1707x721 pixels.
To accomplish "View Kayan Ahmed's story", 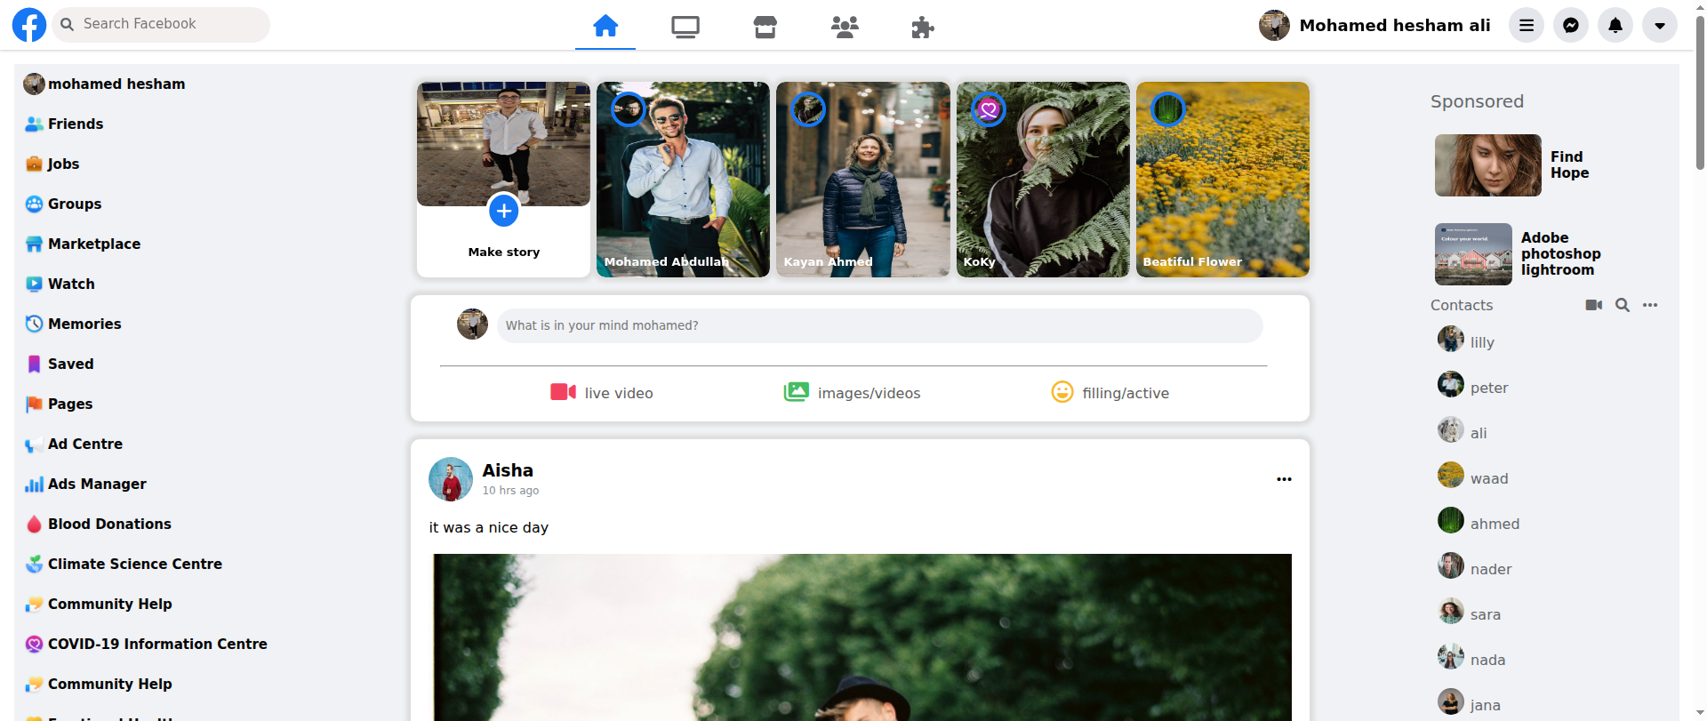I will [862, 180].
